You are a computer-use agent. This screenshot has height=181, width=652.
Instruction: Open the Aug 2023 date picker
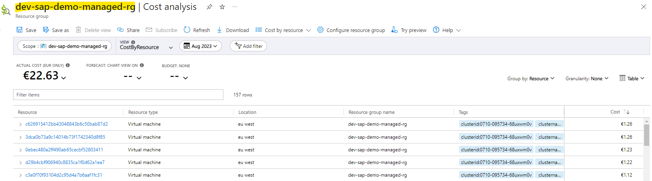(200, 46)
